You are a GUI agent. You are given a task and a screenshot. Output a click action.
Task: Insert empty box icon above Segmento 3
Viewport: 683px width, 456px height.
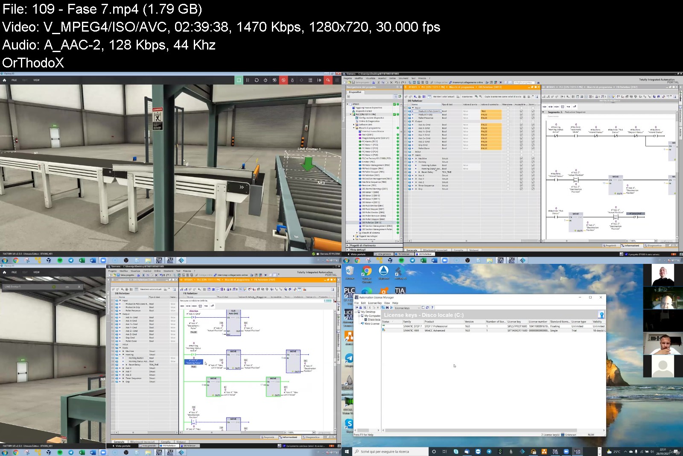click(563, 106)
